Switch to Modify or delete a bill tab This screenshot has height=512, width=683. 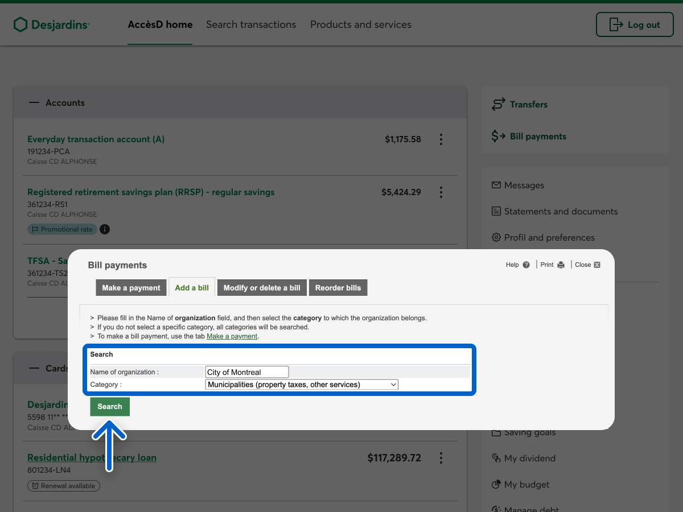[262, 288]
